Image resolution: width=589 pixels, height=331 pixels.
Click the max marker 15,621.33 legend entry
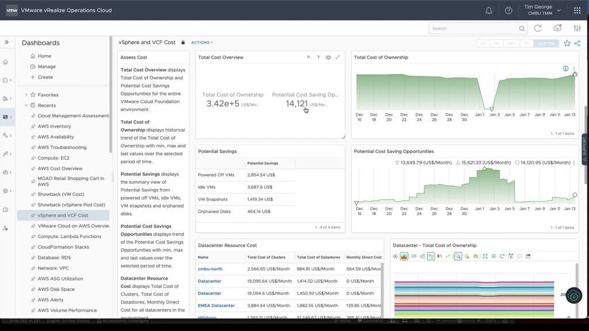click(x=483, y=163)
